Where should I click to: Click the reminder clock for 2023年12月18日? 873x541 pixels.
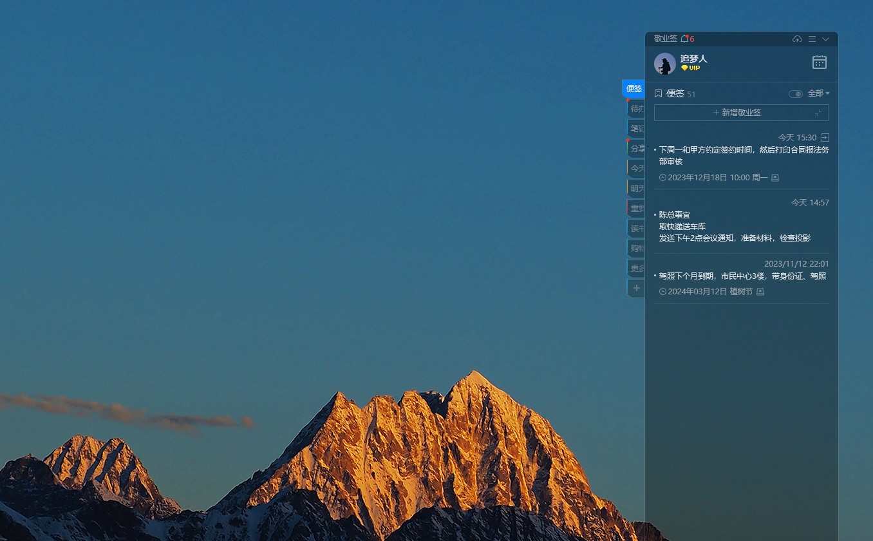(662, 177)
